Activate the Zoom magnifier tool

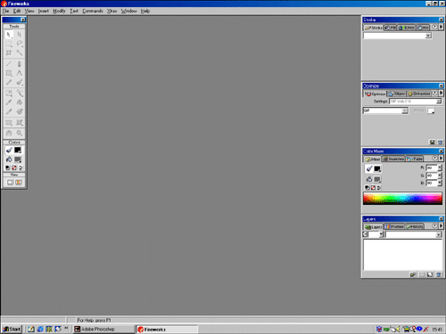(20, 134)
